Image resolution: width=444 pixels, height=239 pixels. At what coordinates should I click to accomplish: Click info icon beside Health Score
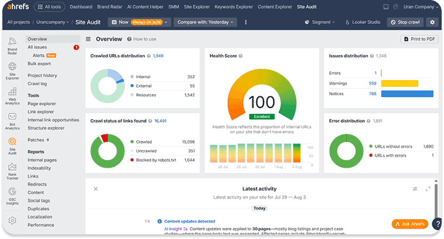pyautogui.click(x=240, y=56)
